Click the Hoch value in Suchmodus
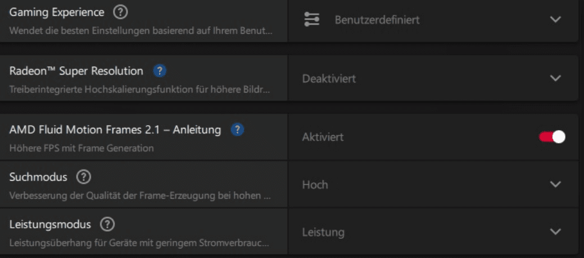The width and height of the screenshot is (584, 258). 315,185
